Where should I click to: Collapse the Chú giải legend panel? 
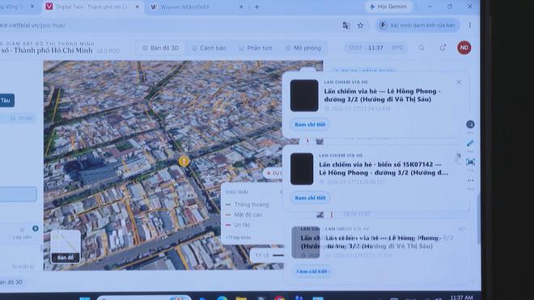click(x=282, y=192)
